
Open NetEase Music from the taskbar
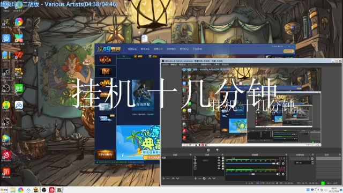point(51,190)
